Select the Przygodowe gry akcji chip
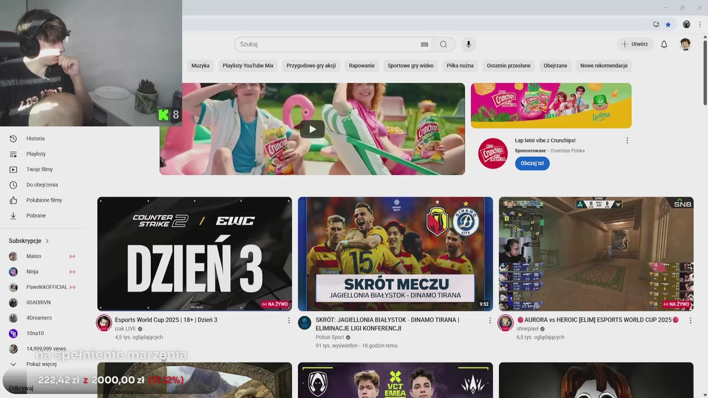The height and width of the screenshot is (398, 708). [311, 66]
